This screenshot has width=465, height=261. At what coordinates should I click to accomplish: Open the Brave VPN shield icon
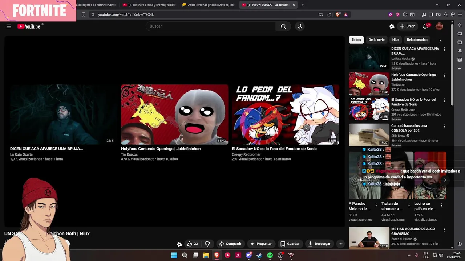(x=453, y=14)
